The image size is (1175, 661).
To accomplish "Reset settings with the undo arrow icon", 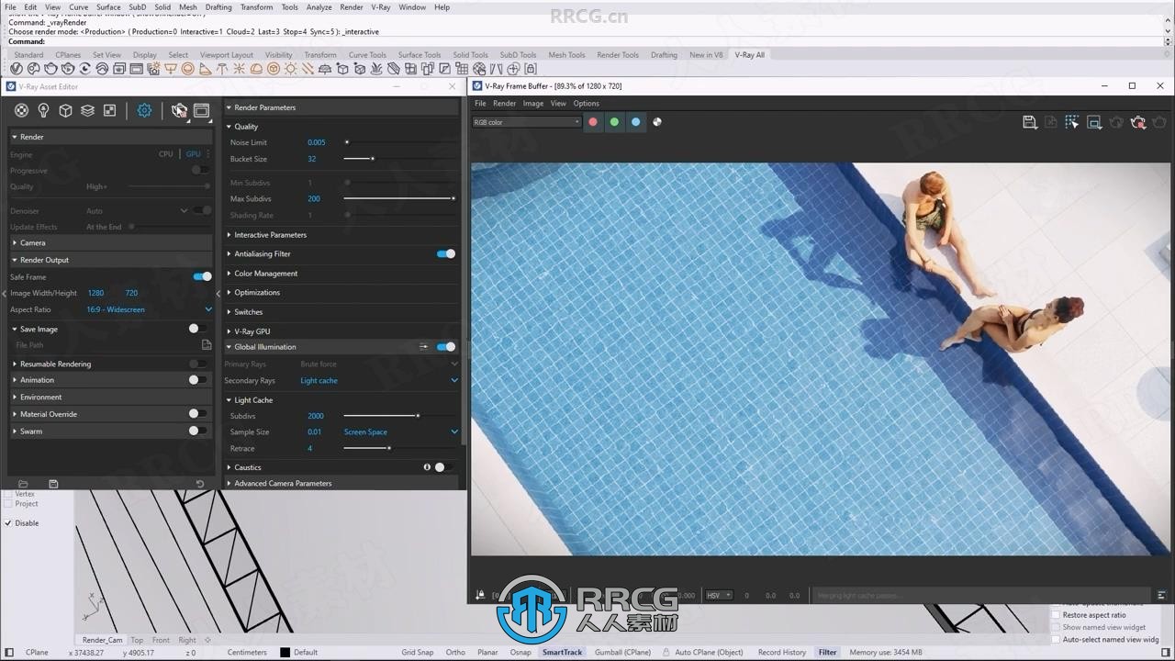I will point(200,484).
